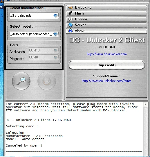Click the Diagnostic port label
Viewport: 150px width, 157px height.
tap(17, 59)
